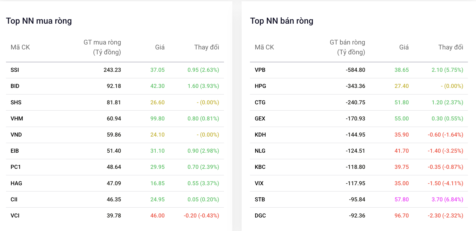
Task: Click VIX change -1.50 (-4.11%)
Action: (x=446, y=183)
